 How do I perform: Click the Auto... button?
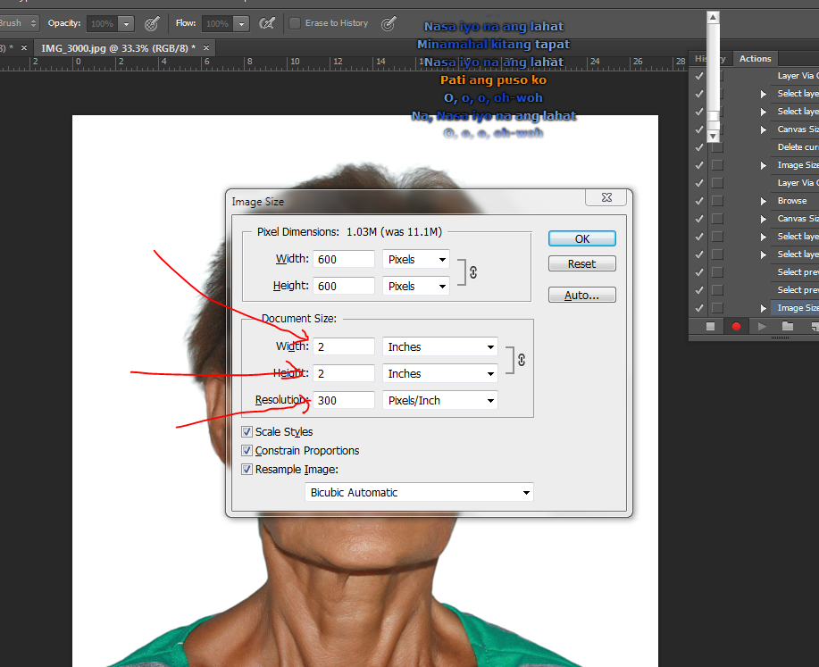581,296
